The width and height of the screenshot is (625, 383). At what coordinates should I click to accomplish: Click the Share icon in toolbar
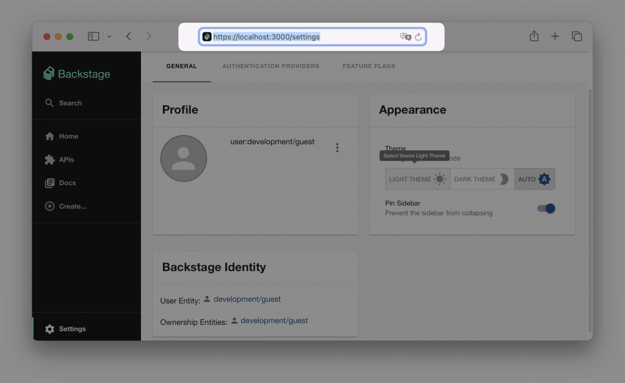534,36
